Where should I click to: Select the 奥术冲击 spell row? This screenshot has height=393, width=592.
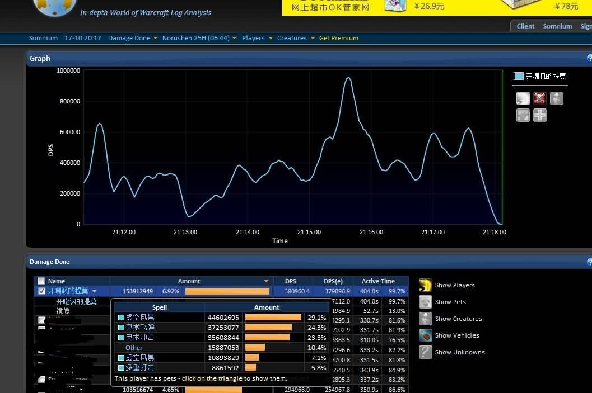tap(222, 337)
